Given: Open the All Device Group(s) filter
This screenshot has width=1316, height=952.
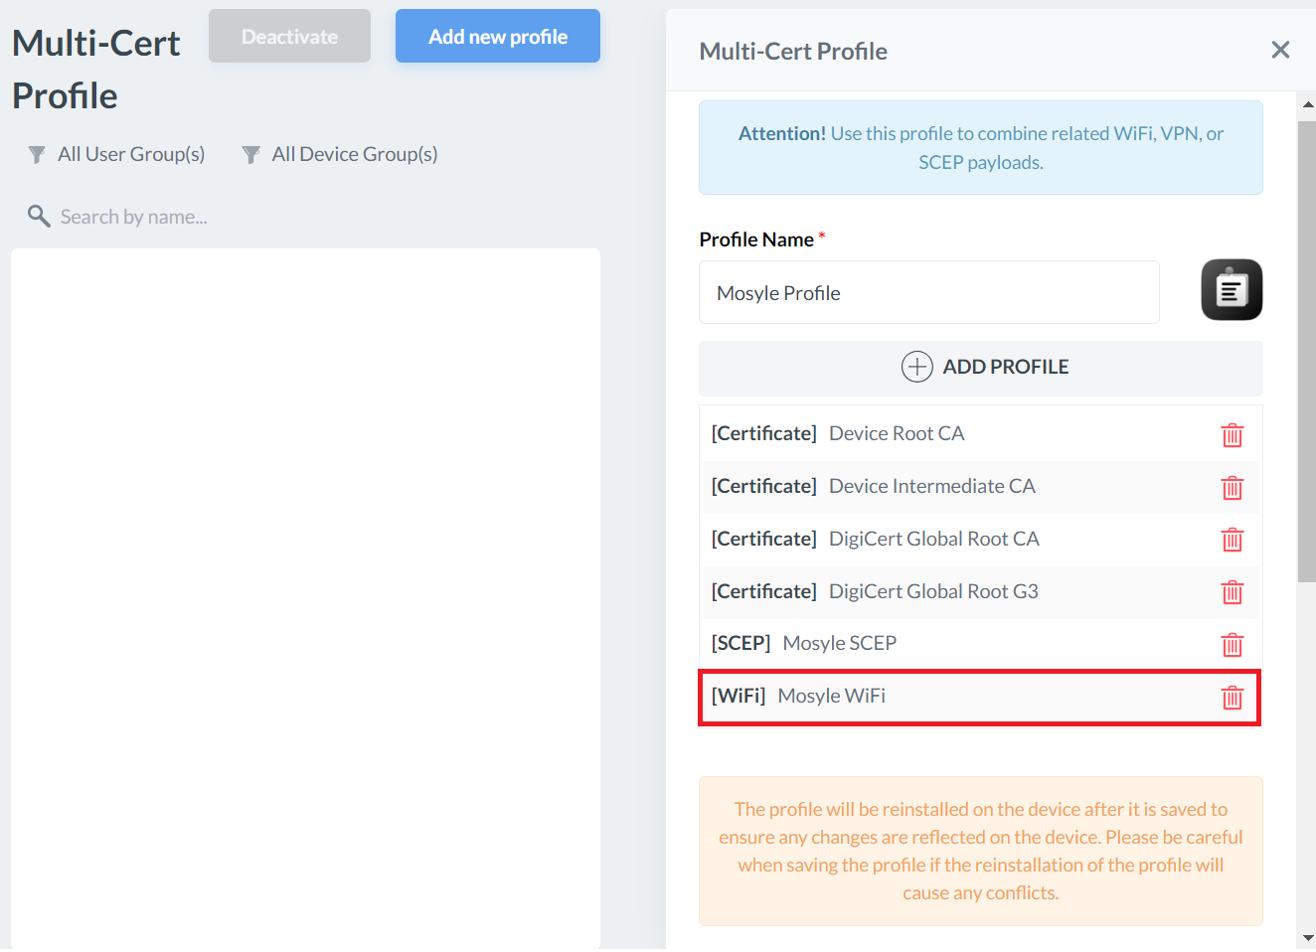Looking at the screenshot, I should [x=340, y=154].
